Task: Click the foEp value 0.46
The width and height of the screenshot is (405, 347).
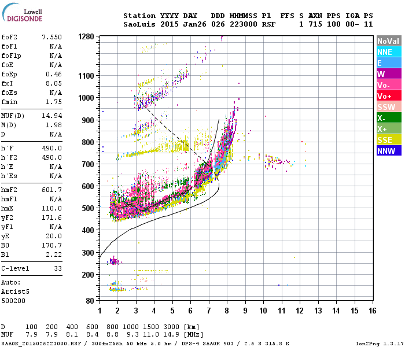Action: 54,74
